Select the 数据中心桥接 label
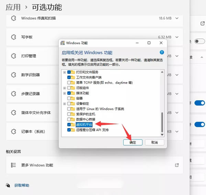The width and height of the screenshot is (206, 195). pyautogui.click(x=85, y=119)
